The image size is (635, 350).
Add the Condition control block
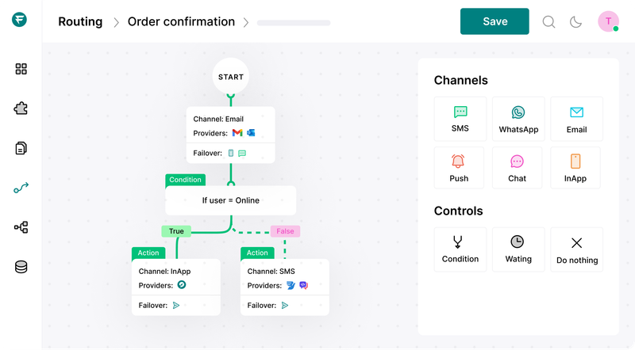(x=460, y=249)
